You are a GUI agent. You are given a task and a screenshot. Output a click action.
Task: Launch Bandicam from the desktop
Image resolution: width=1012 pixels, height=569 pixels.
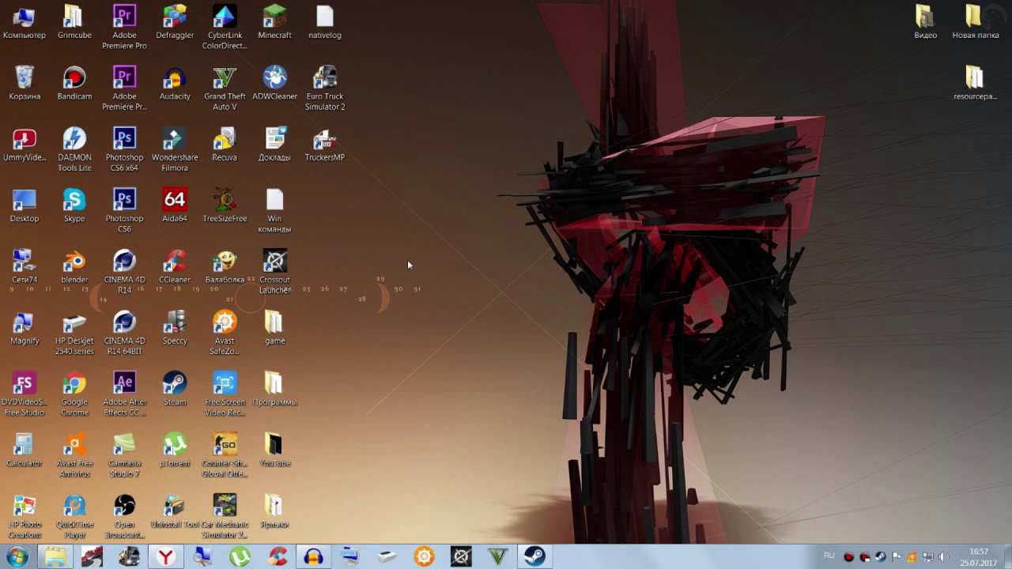(74, 84)
